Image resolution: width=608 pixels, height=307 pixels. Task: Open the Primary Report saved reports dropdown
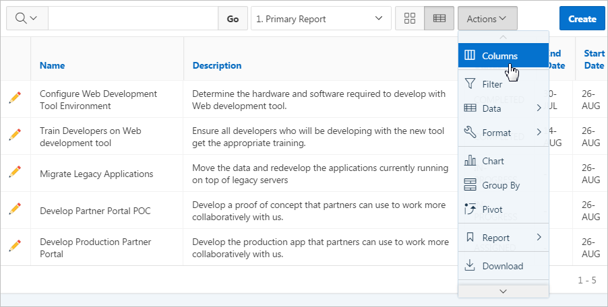(x=321, y=19)
